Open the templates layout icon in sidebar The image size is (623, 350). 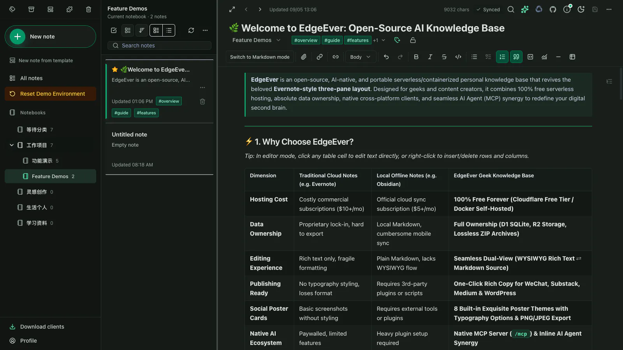51,9
